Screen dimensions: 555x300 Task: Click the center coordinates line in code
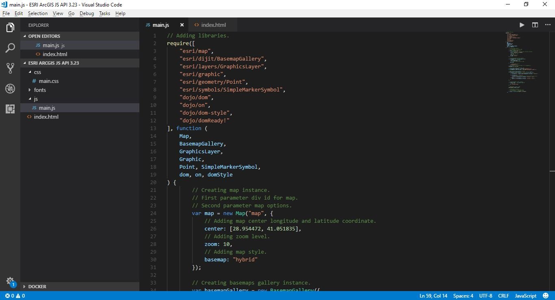[253, 229]
